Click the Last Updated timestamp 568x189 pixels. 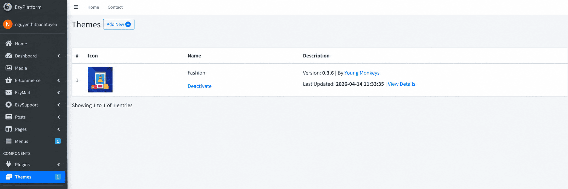click(x=360, y=84)
